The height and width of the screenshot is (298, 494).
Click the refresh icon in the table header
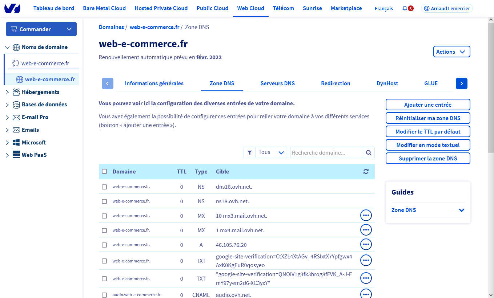point(366,172)
